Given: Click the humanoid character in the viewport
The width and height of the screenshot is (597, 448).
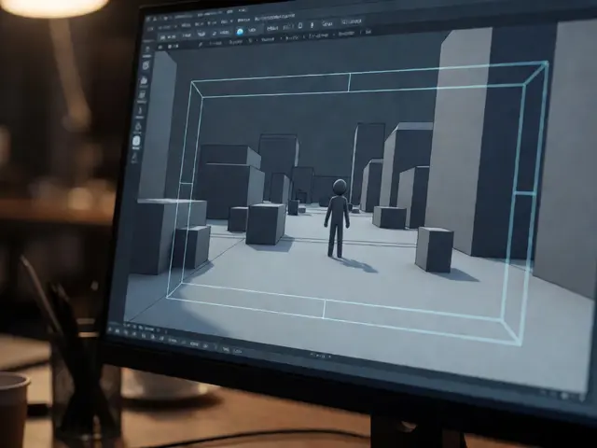Looking at the screenshot, I should tap(338, 218).
